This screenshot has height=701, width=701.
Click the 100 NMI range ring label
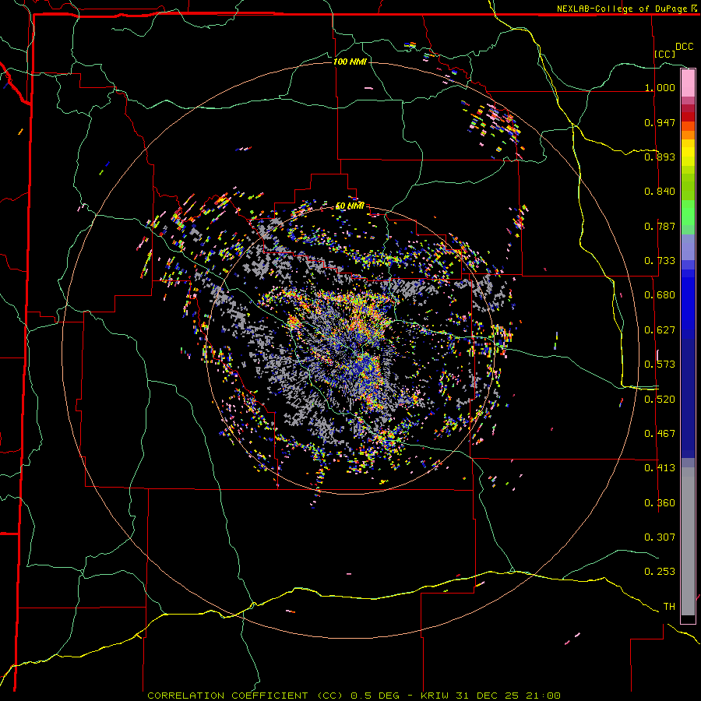pos(350,62)
